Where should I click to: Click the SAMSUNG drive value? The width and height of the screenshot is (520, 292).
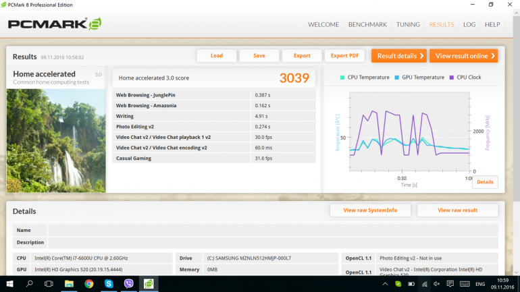coord(249,258)
